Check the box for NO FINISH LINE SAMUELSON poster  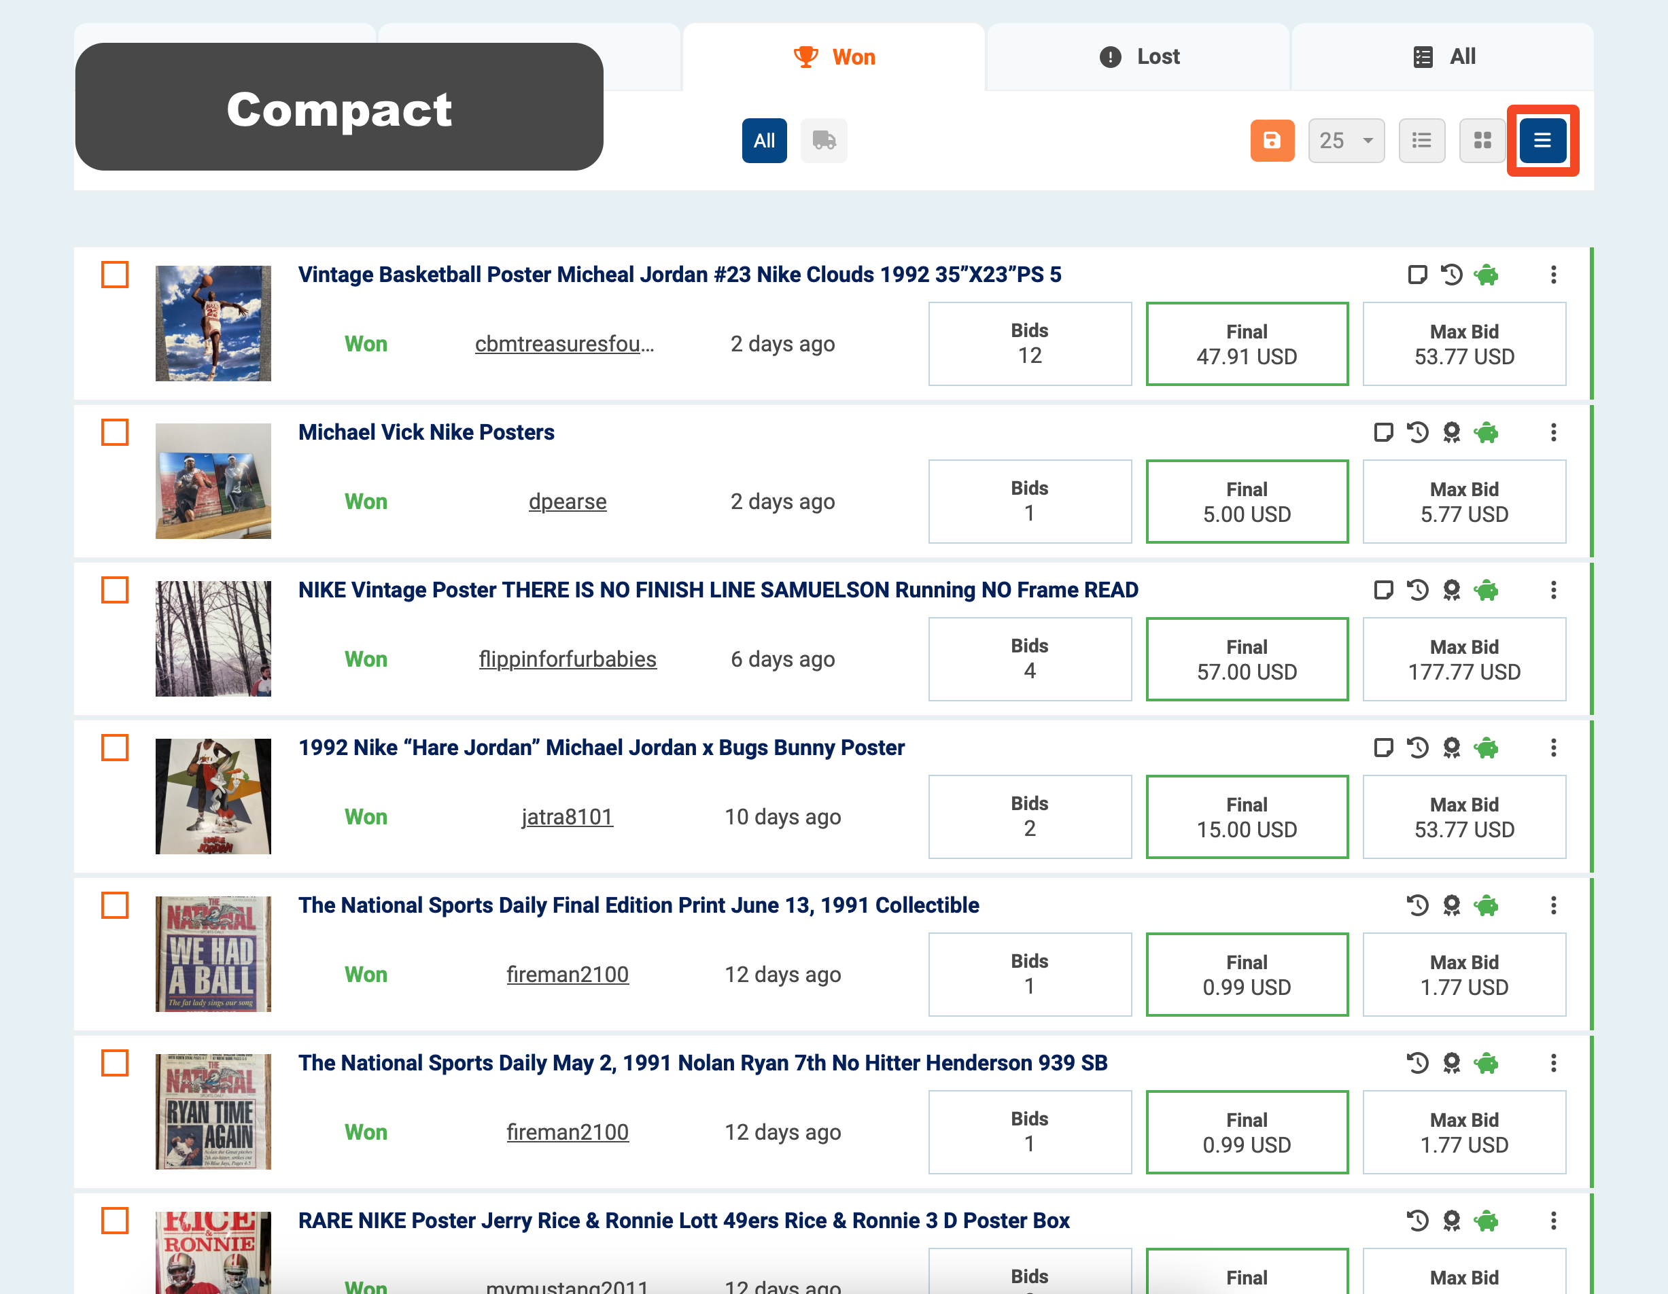tap(115, 590)
